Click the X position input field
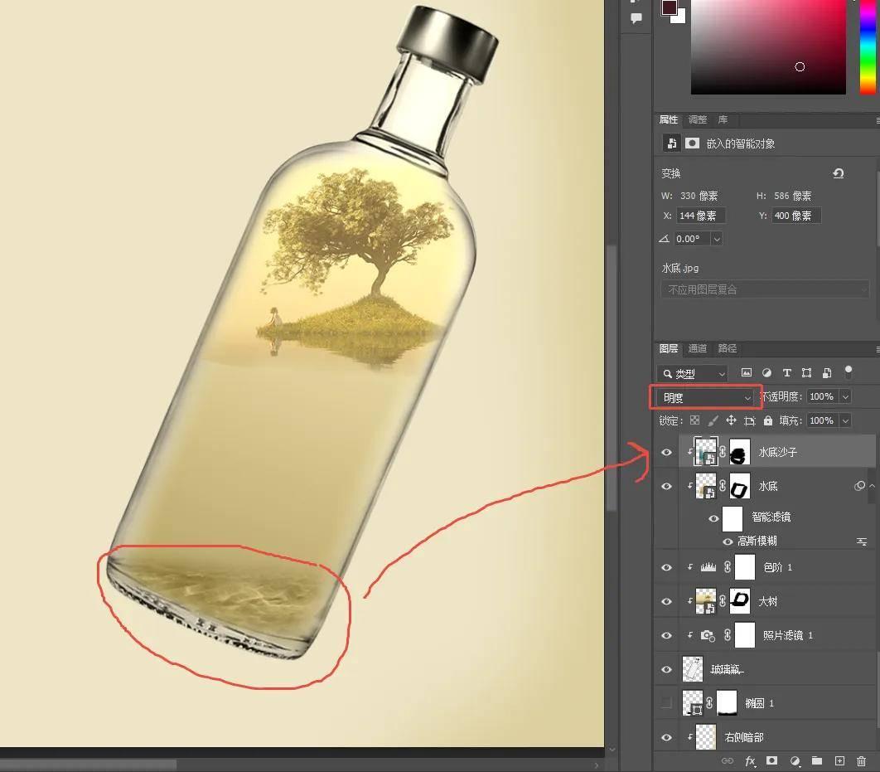 (701, 216)
